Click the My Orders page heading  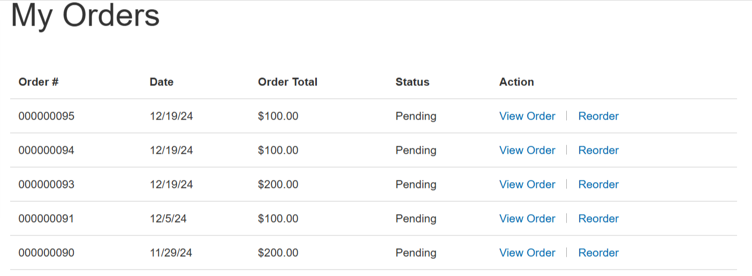85,15
